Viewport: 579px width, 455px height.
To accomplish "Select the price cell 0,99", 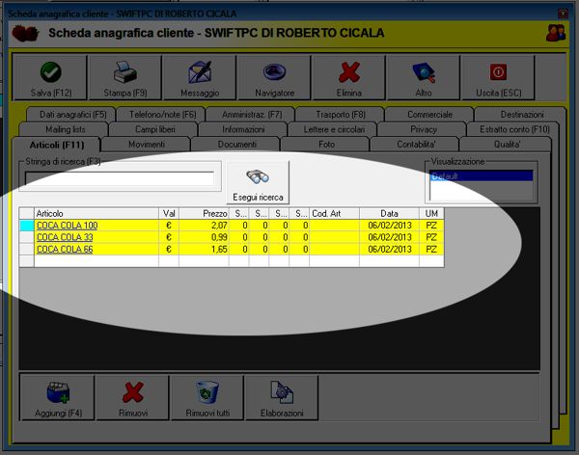I will 204,237.
